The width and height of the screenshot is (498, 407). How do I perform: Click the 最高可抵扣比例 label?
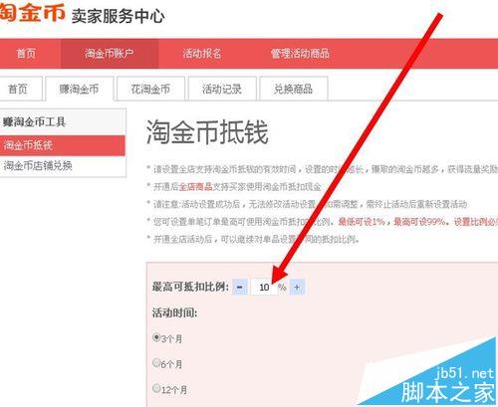point(190,287)
